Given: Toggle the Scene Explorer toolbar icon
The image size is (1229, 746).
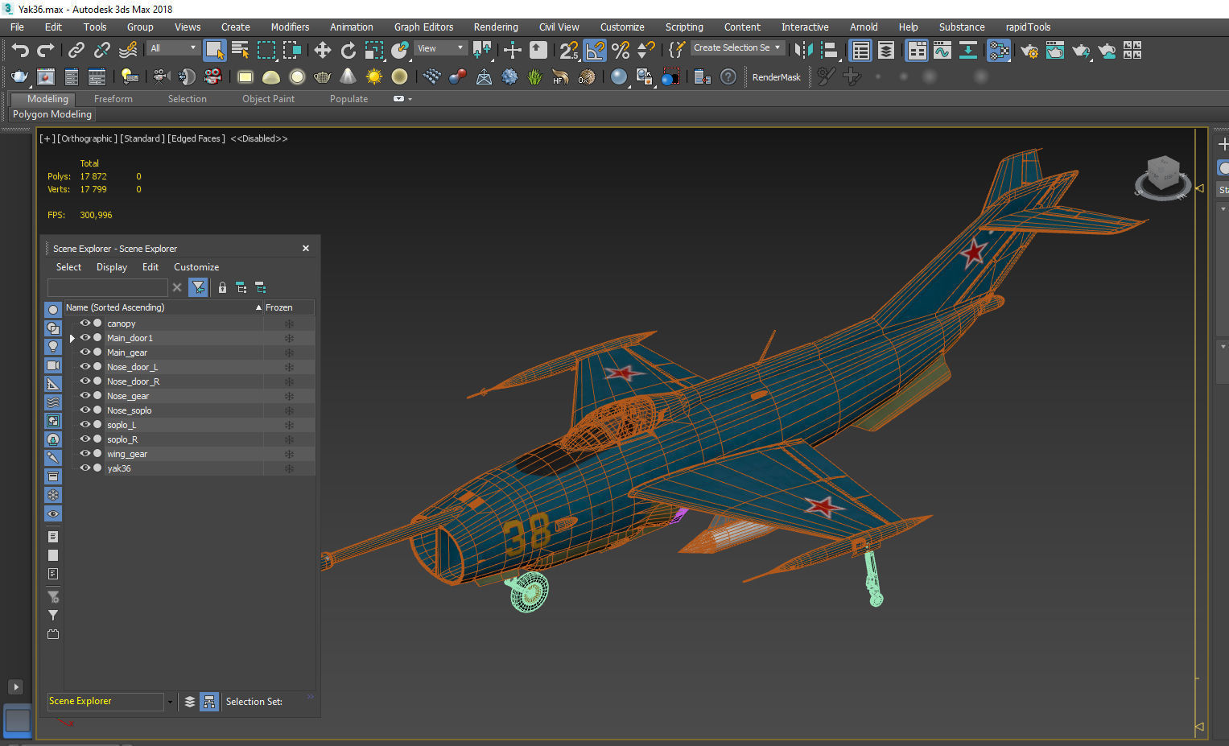Looking at the screenshot, I should tap(860, 51).
